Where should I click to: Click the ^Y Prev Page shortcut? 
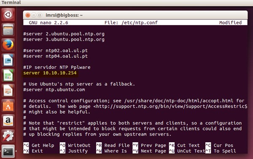click(149, 145)
